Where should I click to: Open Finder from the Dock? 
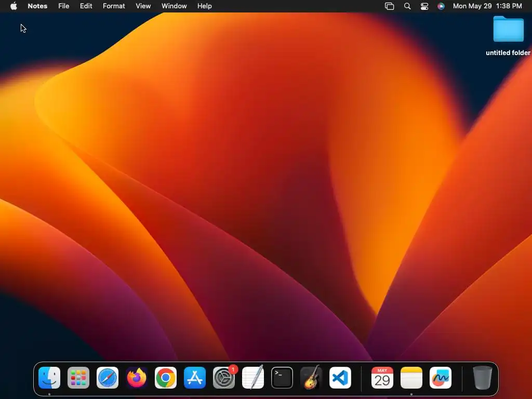49,378
